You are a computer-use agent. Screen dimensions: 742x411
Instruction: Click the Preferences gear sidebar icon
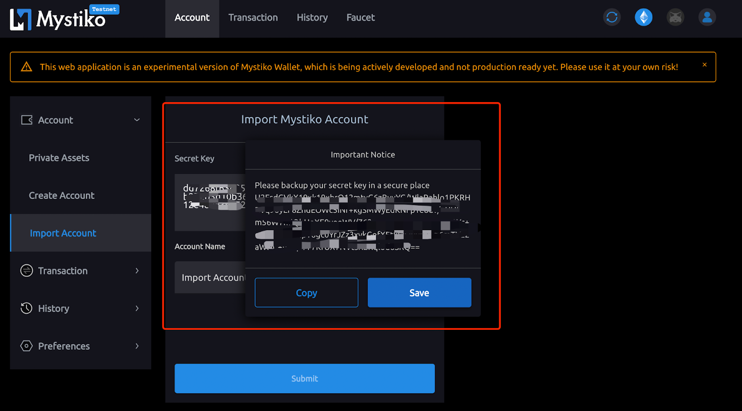[x=26, y=346]
